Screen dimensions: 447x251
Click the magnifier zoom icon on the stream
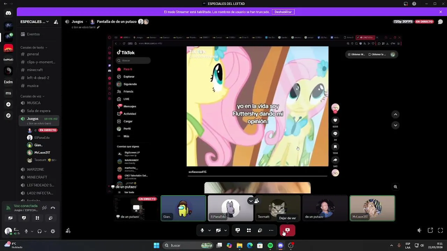point(395,187)
